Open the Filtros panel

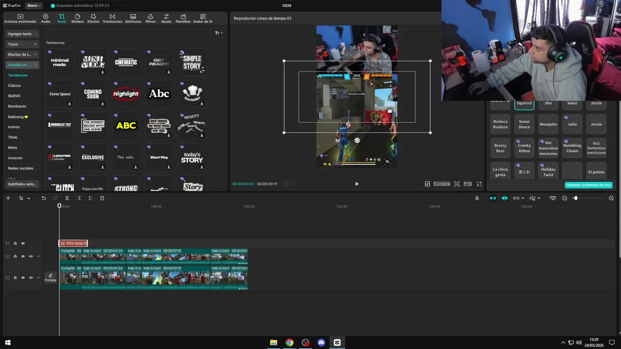pyautogui.click(x=150, y=18)
